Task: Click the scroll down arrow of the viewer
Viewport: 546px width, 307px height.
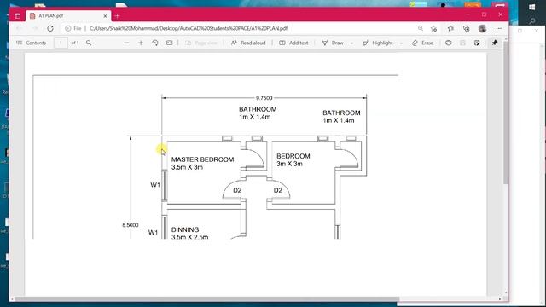Action: pyautogui.click(x=506, y=293)
